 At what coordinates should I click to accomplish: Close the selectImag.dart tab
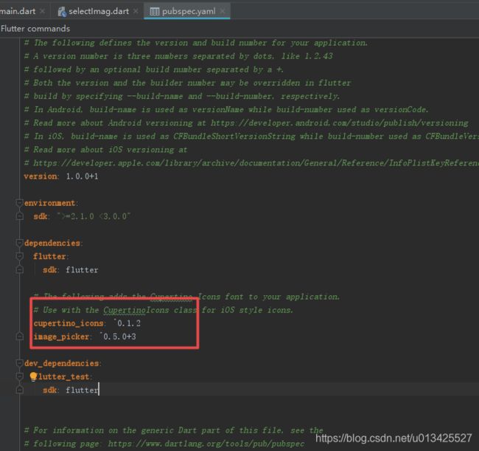[x=136, y=11]
